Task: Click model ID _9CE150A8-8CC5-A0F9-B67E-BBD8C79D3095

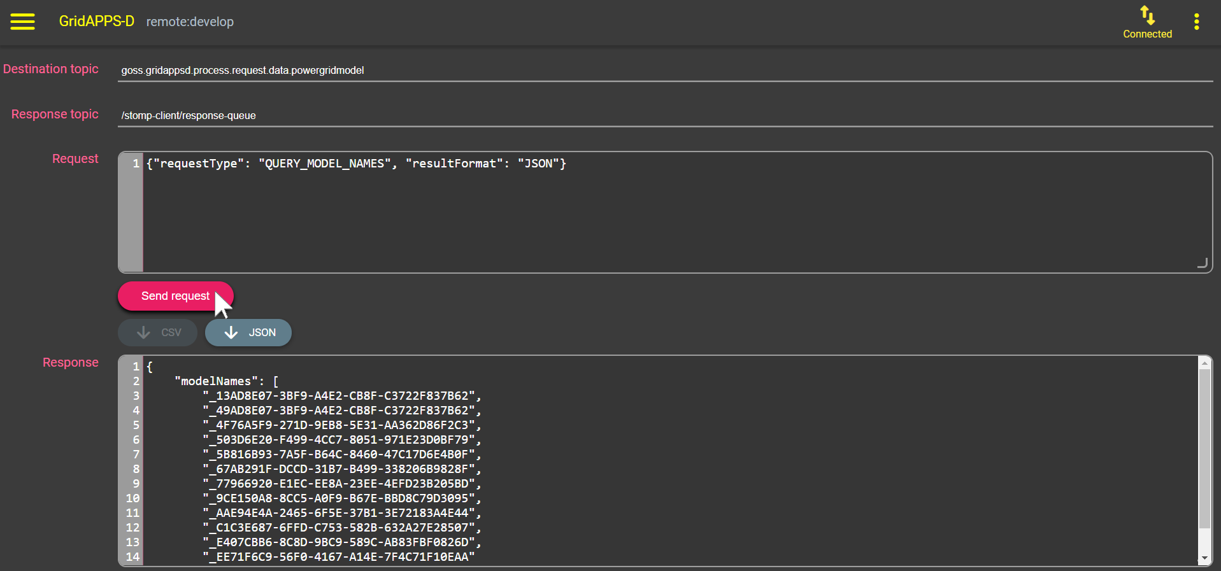Action: [339, 498]
